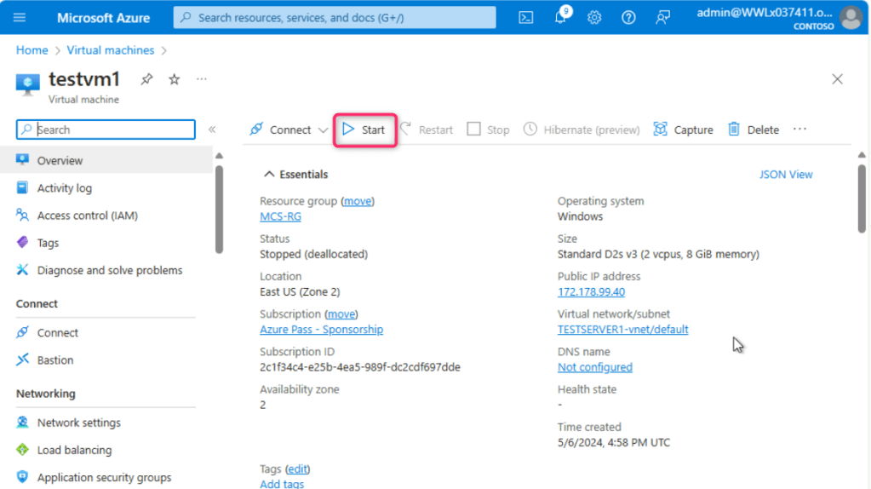Viewport: 871px width, 489px height.
Task: Mark testvm1 as favorite with star
Action: coord(174,79)
